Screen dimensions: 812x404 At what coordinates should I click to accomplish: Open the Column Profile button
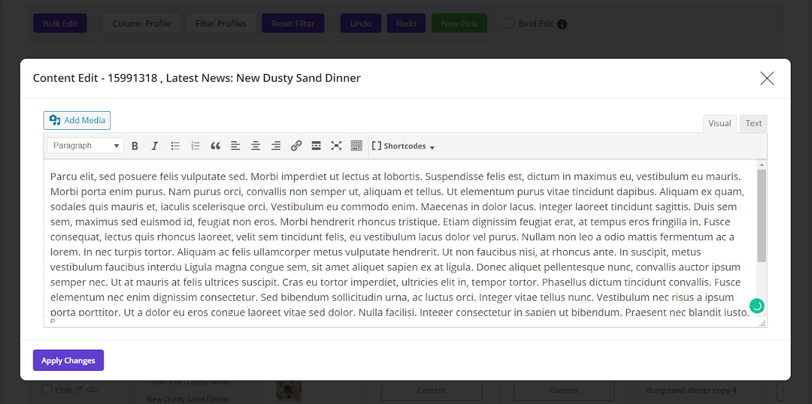click(x=142, y=24)
